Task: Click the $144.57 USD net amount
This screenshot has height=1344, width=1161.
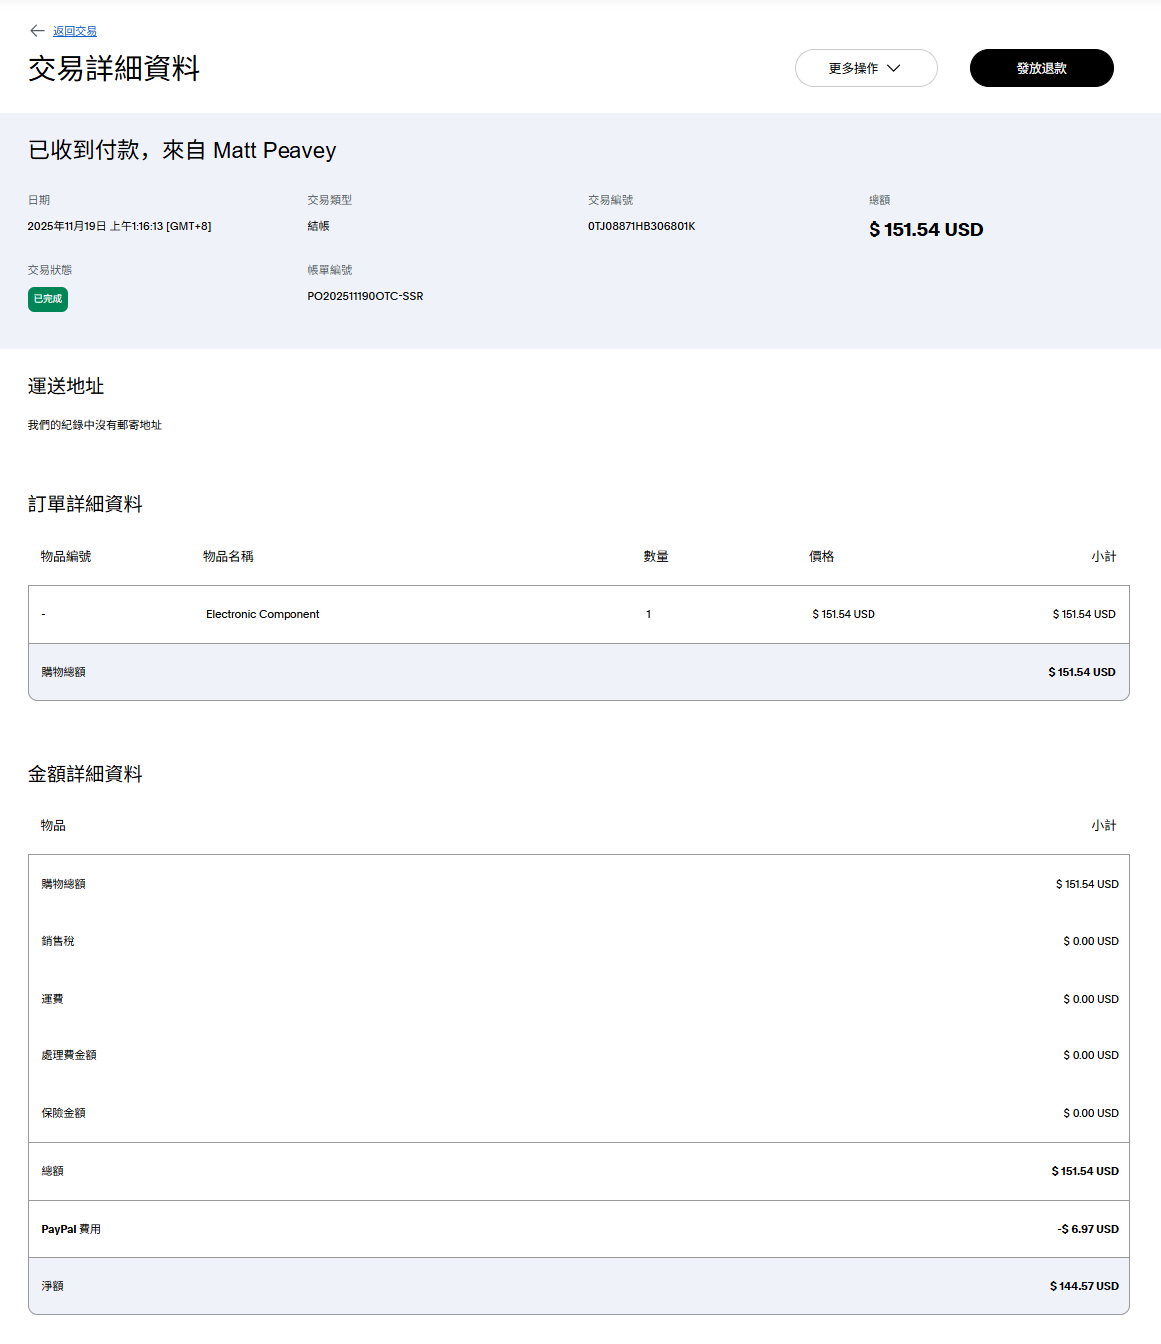Action: tap(1084, 1286)
